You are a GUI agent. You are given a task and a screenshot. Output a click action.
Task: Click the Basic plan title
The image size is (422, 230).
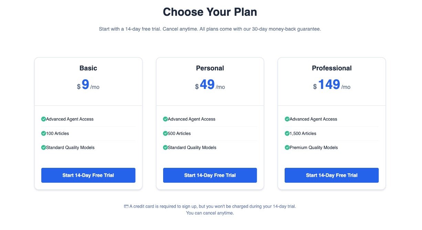pyautogui.click(x=88, y=68)
